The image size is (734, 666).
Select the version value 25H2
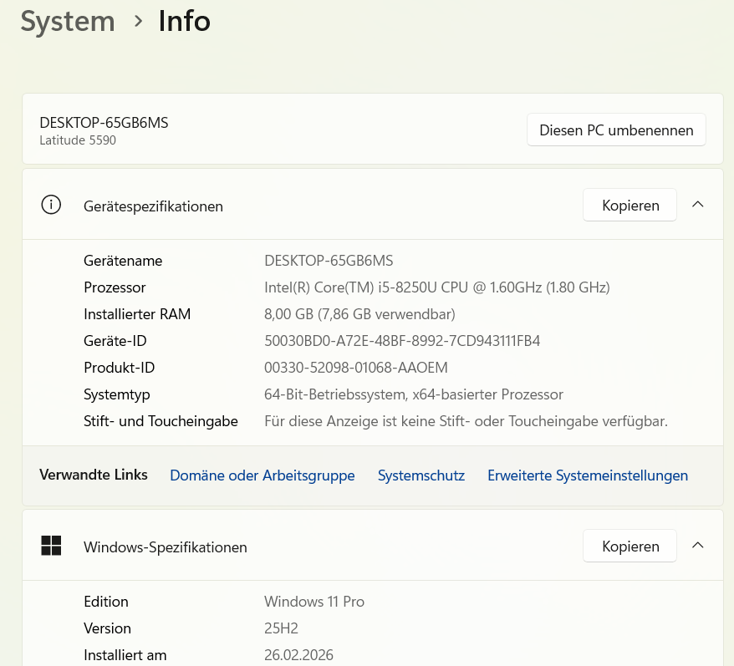point(281,628)
